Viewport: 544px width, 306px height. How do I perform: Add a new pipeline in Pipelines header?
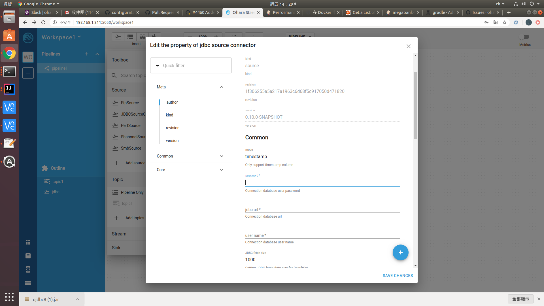tap(87, 54)
